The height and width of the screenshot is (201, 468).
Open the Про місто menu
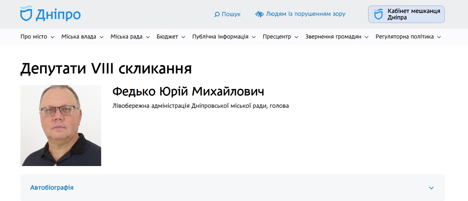tap(34, 37)
